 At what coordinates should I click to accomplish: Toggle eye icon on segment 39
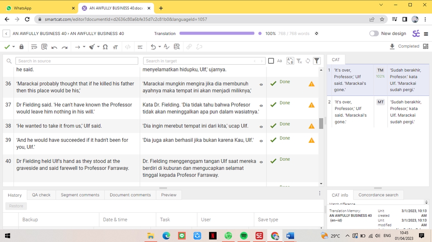pyautogui.click(x=261, y=141)
